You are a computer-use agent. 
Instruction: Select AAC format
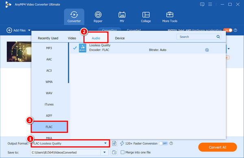(49, 59)
